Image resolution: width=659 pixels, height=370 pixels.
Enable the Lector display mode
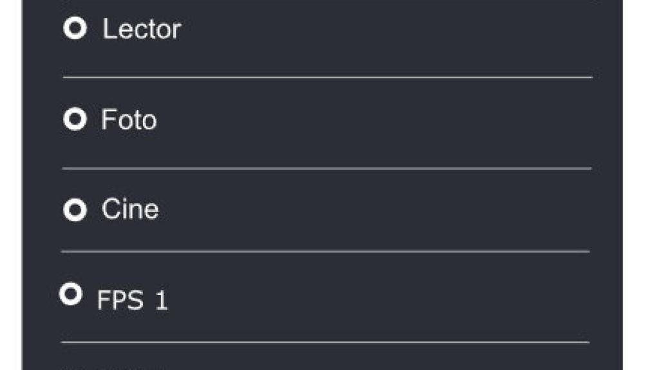pyautogui.click(x=77, y=28)
